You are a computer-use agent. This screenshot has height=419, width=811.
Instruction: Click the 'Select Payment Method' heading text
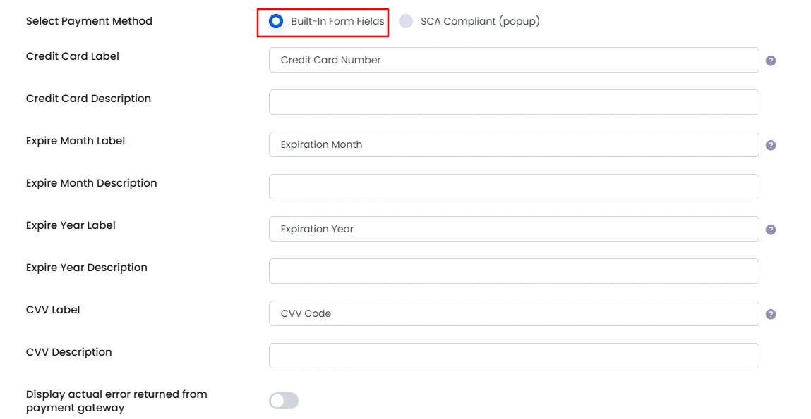point(89,21)
